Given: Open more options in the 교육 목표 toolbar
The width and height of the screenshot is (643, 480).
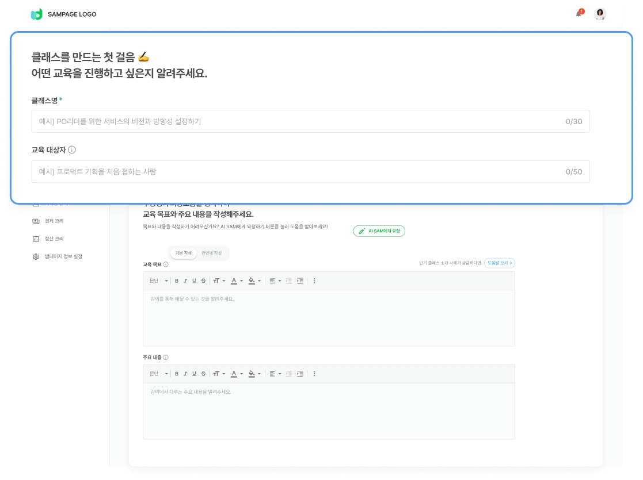Looking at the screenshot, I should [314, 281].
